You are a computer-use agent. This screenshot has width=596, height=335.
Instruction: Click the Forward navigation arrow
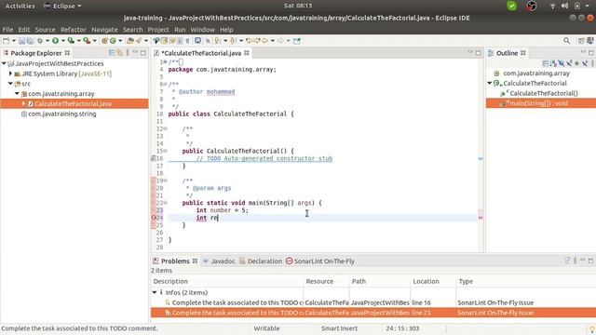(x=280, y=41)
